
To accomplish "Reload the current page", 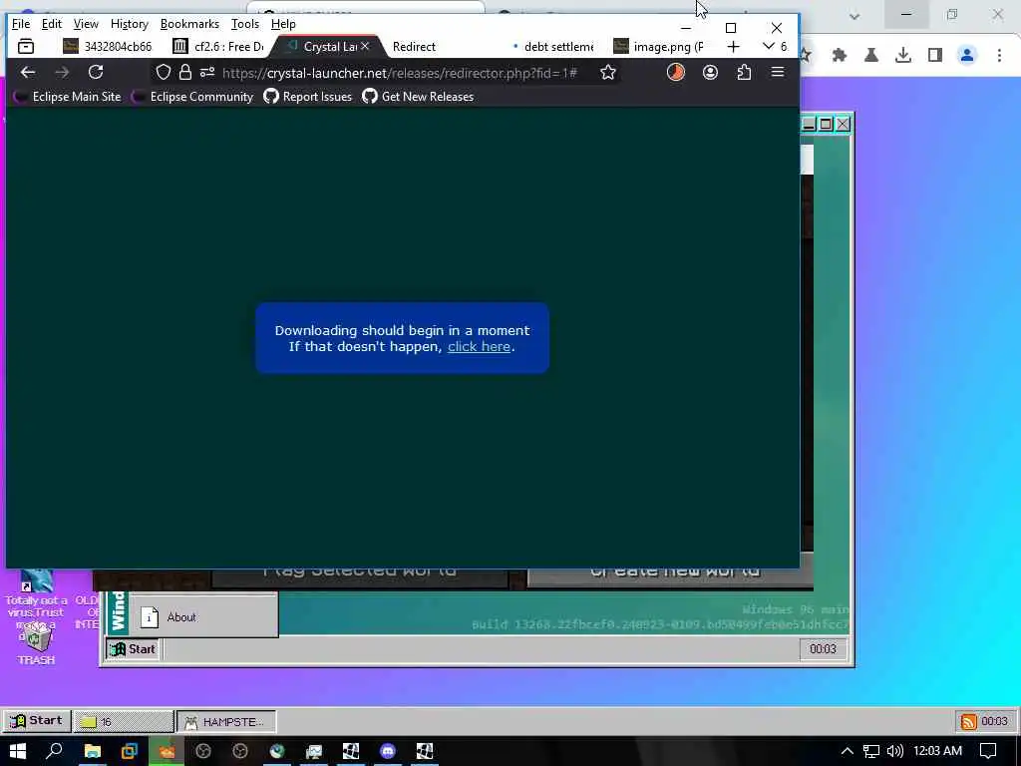I will (x=96, y=72).
